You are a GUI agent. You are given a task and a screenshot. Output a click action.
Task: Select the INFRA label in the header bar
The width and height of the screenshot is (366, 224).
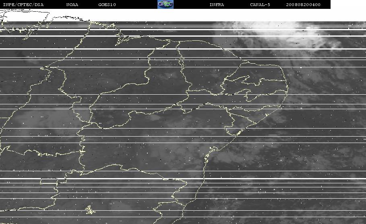click(217, 4)
